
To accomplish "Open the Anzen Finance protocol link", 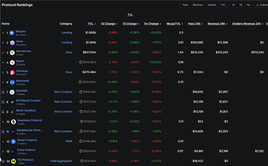I will point(27,140).
